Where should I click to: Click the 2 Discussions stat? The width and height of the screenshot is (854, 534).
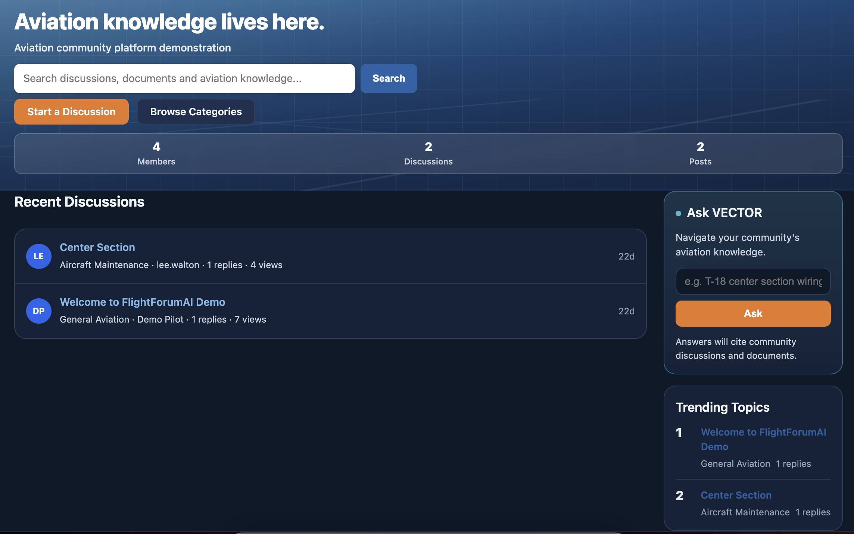[x=428, y=154]
